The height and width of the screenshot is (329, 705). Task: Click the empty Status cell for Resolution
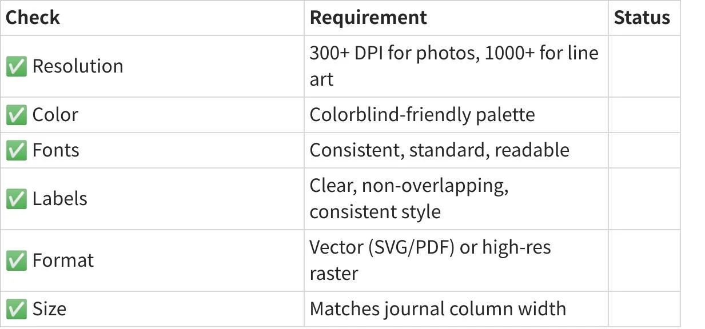(644, 66)
